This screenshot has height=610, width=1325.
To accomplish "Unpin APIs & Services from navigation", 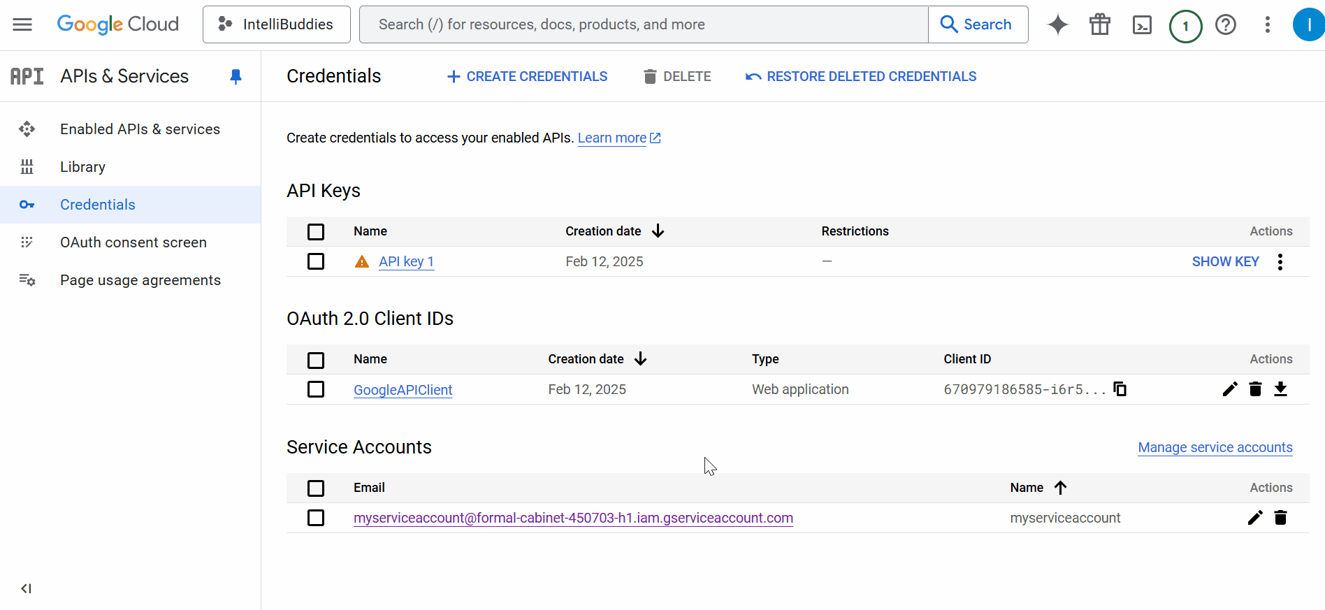I will [236, 76].
